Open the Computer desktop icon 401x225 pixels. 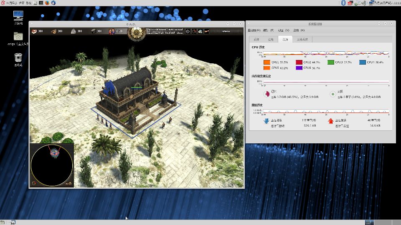pos(18,18)
